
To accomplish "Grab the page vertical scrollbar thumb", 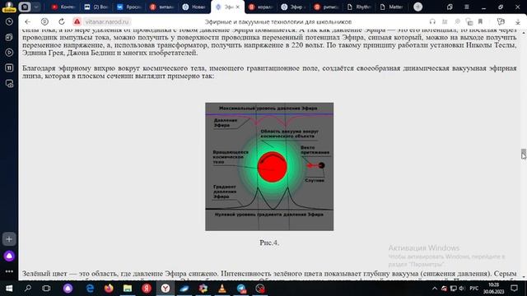I will [524, 154].
